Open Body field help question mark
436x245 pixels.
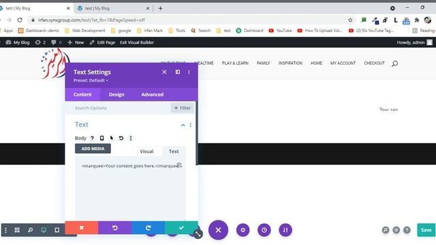tap(93, 138)
